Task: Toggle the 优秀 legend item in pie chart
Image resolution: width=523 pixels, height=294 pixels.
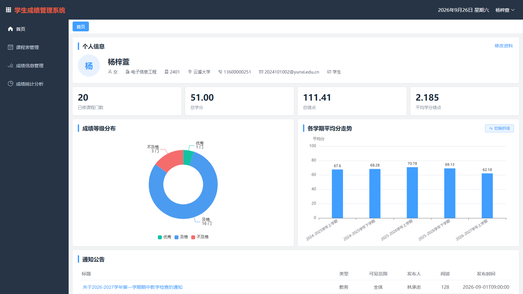Action: [164, 237]
